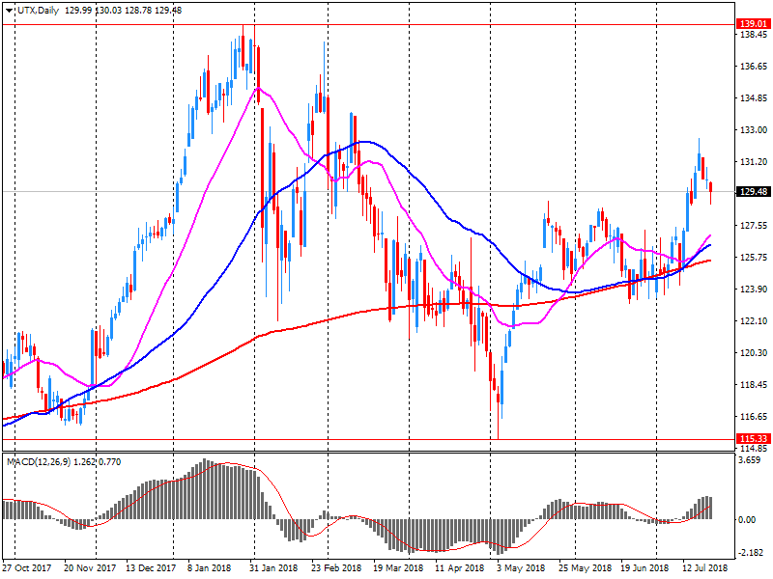Image resolution: width=773 pixels, height=579 pixels.
Task: Click the current price label 129.48
Action: [753, 191]
